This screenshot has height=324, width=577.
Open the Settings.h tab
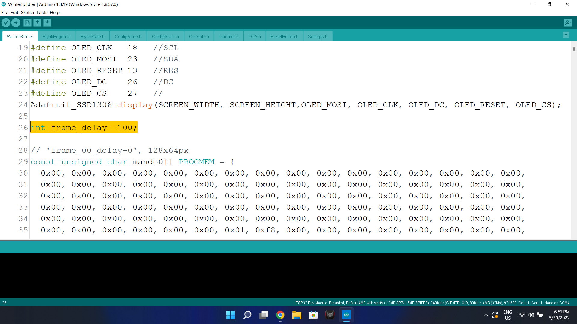coord(318,36)
